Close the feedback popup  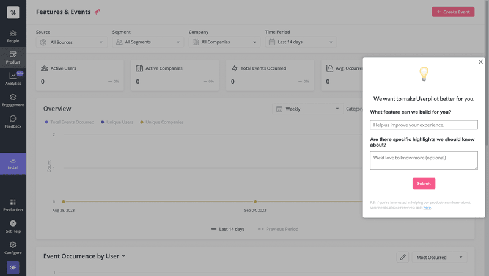tap(480, 62)
